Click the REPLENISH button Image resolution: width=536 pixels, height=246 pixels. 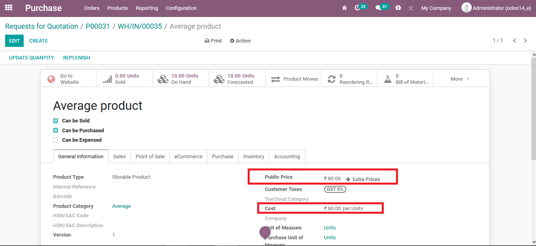[77, 58]
